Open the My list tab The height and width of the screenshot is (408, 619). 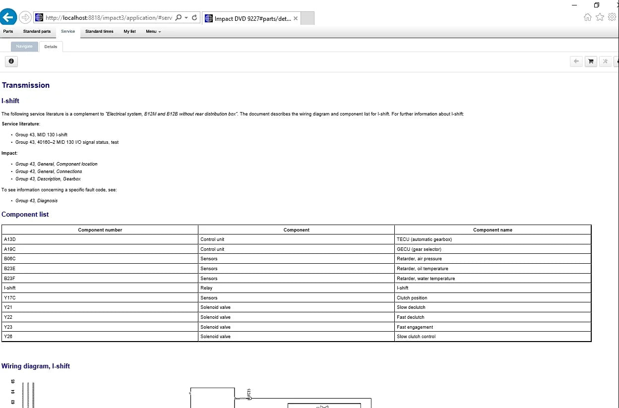click(129, 32)
